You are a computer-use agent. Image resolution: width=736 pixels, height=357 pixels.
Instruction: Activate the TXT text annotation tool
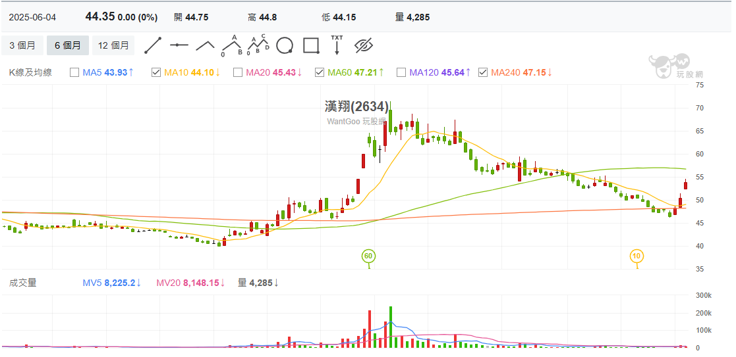click(x=337, y=45)
